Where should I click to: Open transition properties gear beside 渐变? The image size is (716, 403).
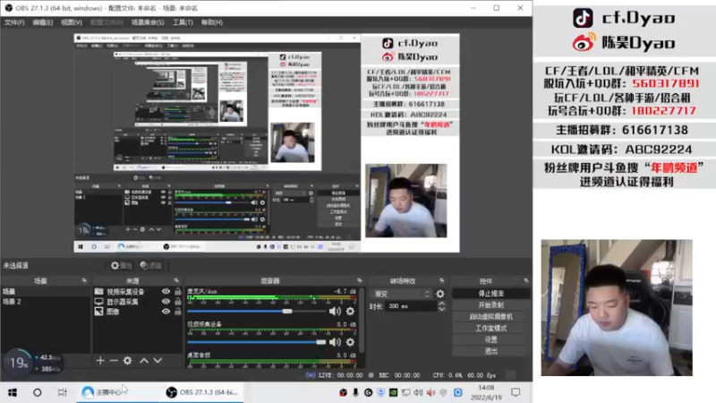point(440,294)
